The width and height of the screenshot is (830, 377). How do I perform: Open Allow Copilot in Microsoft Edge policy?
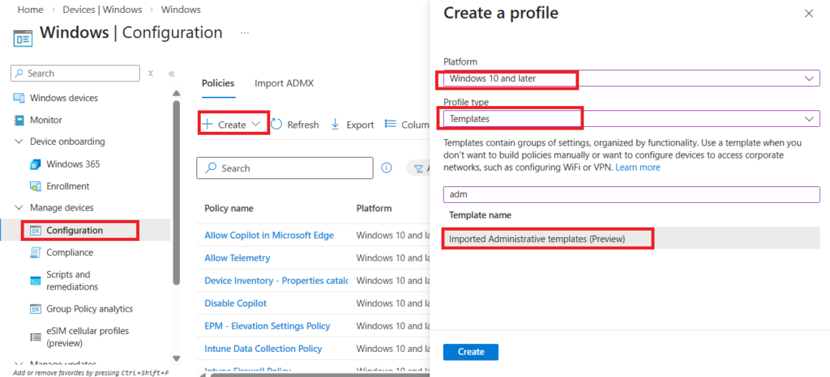(x=269, y=235)
